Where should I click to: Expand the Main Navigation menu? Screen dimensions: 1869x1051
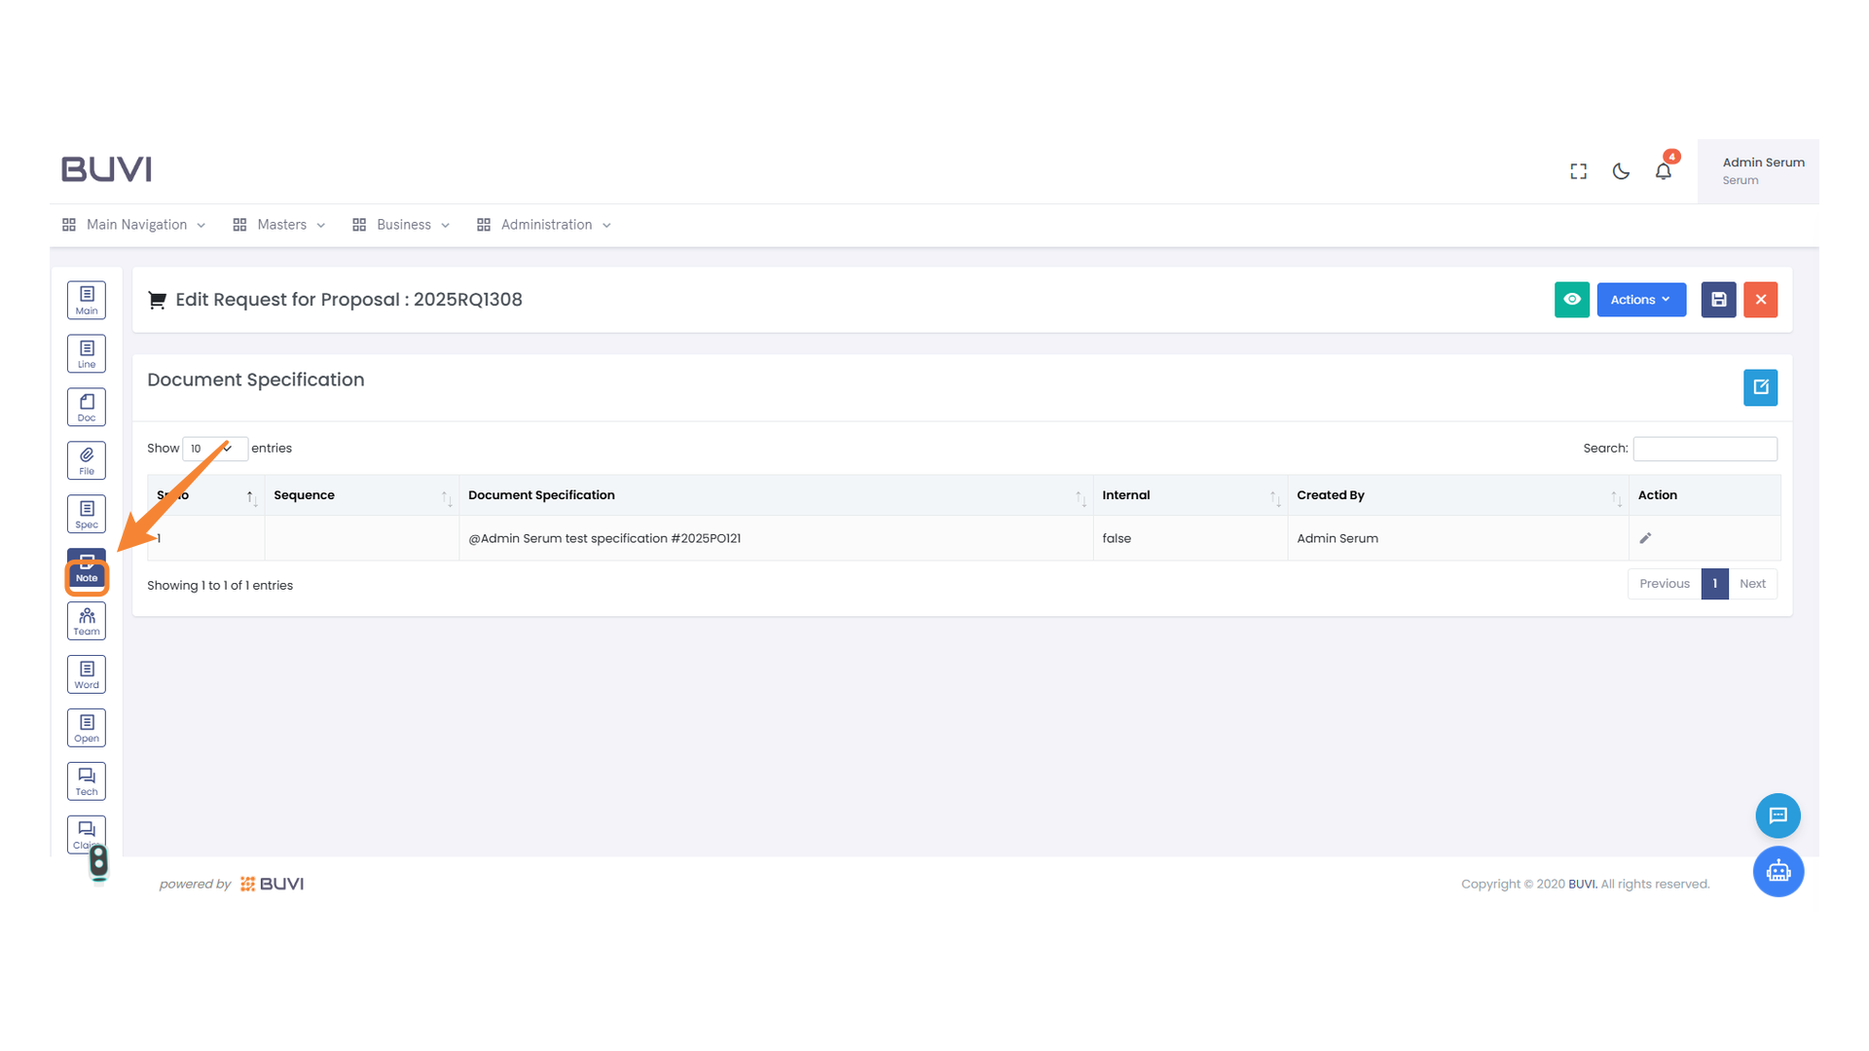pos(135,225)
